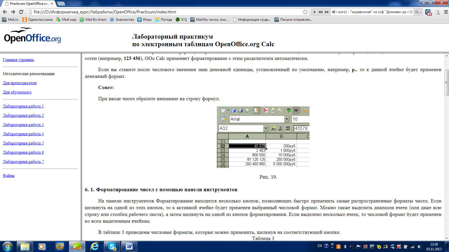Open Mail.Ru Agent from taskbar

tap(59, 246)
